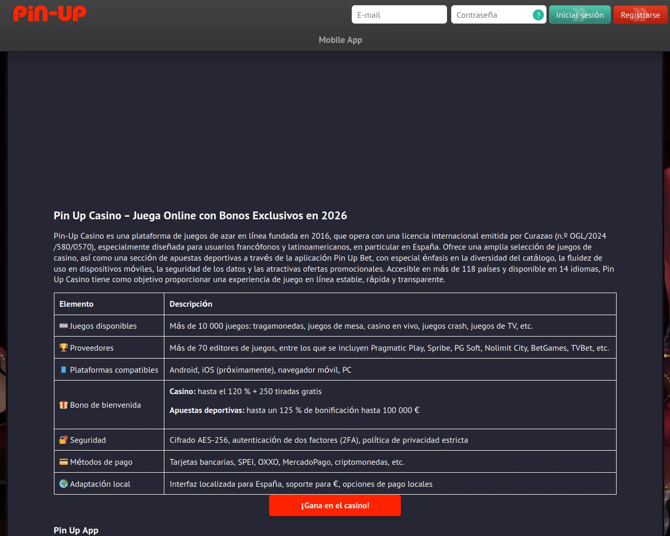Click the Pin-Up logo
This screenshot has width=670, height=536.
tap(50, 13)
